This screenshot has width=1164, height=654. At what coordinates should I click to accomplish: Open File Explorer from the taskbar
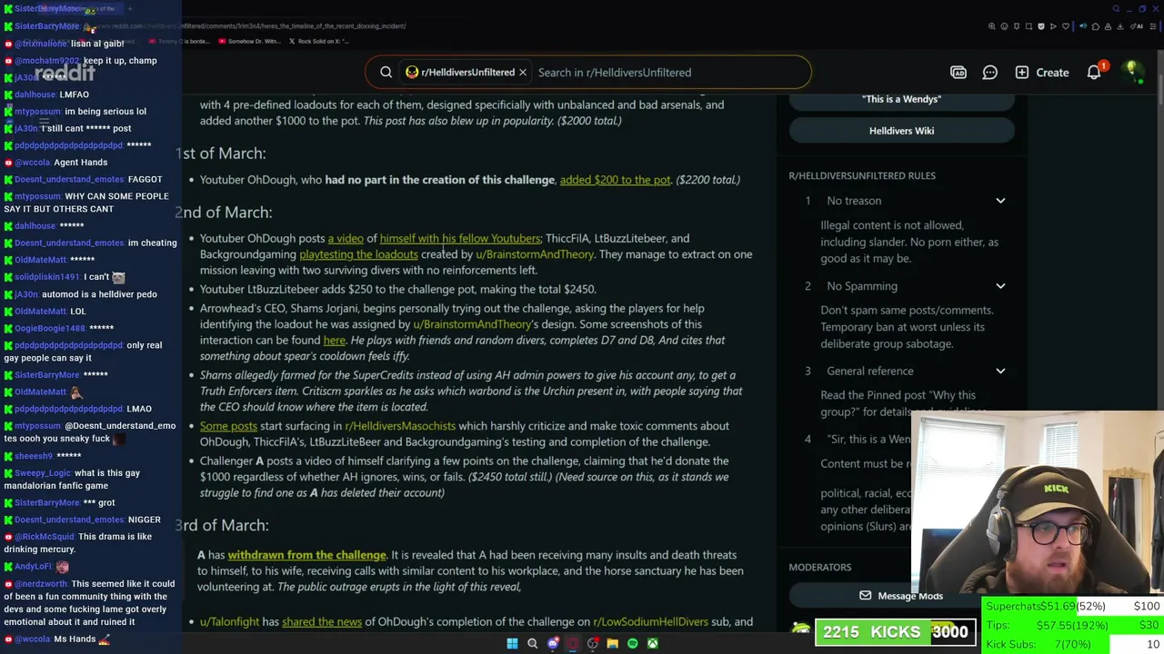tap(612, 643)
